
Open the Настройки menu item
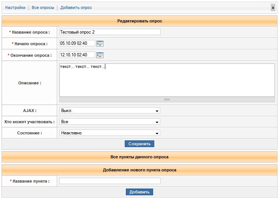[x=15, y=7]
